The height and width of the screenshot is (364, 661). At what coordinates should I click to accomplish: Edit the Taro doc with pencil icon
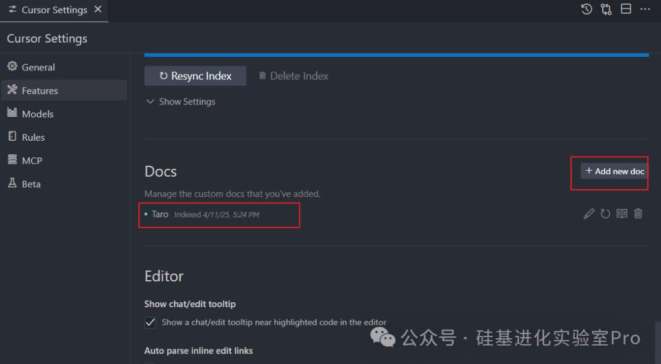[x=589, y=214]
